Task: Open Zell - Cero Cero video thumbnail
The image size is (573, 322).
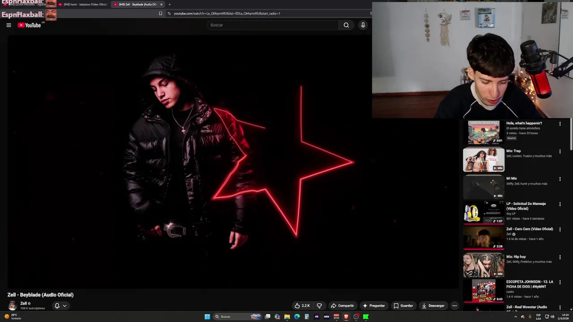Action: (x=483, y=238)
